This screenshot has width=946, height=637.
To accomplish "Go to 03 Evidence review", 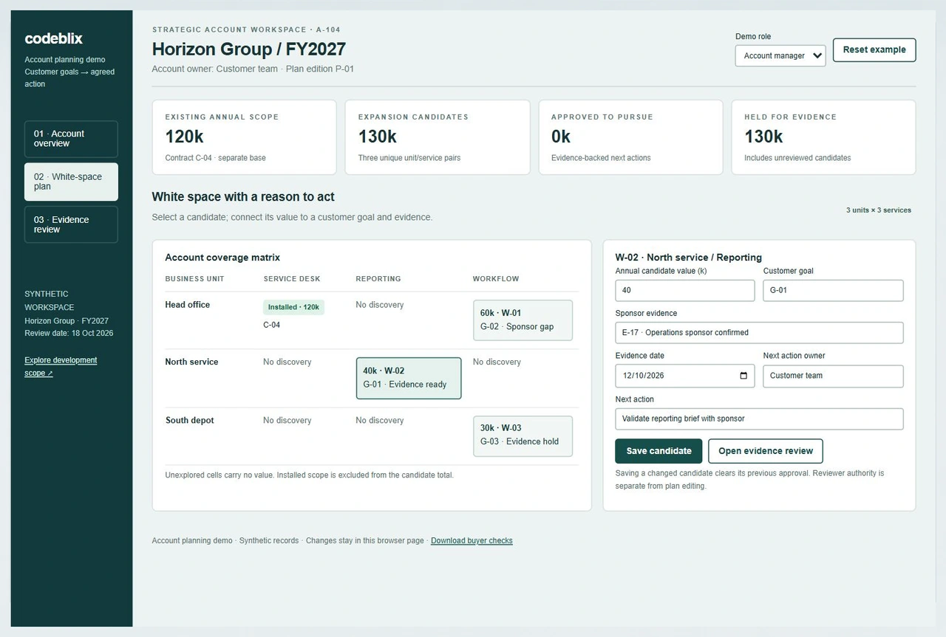I will point(71,224).
